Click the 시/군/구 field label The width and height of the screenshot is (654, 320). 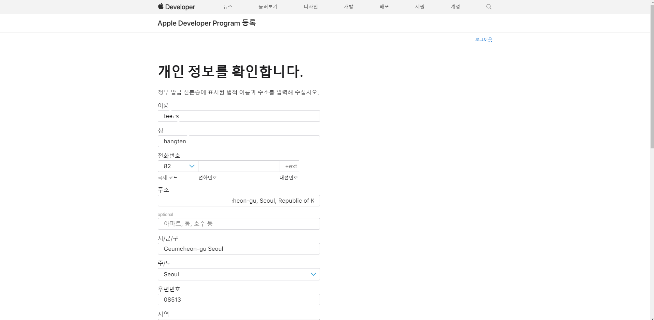tap(168, 238)
